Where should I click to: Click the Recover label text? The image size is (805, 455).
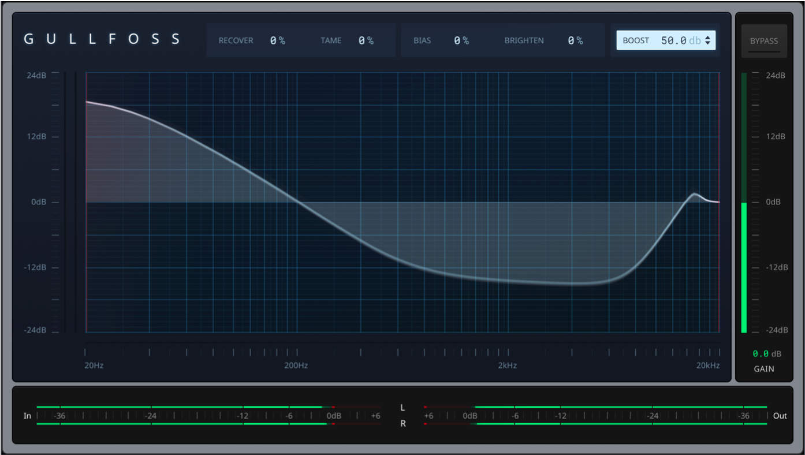(x=236, y=40)
